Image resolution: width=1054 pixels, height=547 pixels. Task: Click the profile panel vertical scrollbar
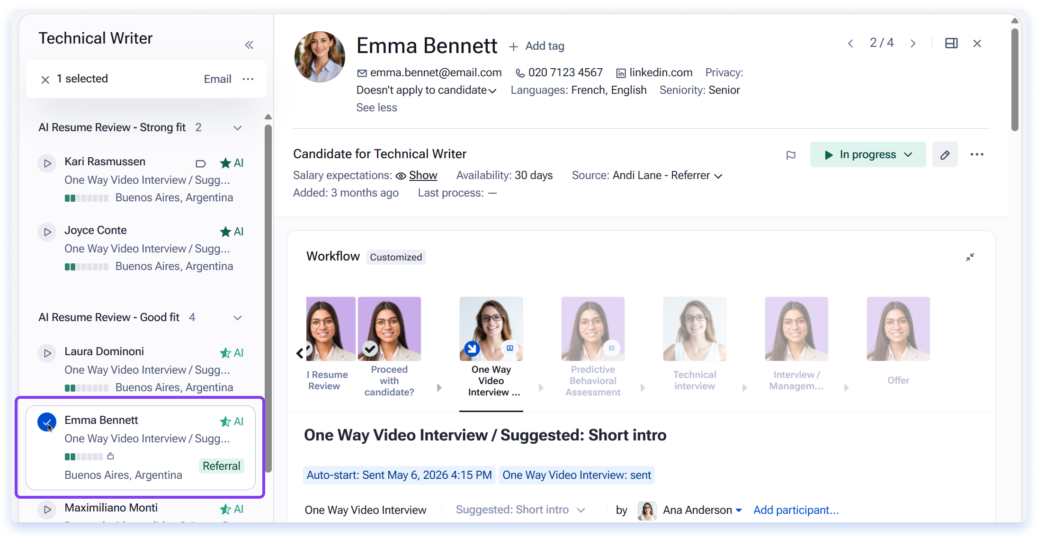[x=1015, y=80]
